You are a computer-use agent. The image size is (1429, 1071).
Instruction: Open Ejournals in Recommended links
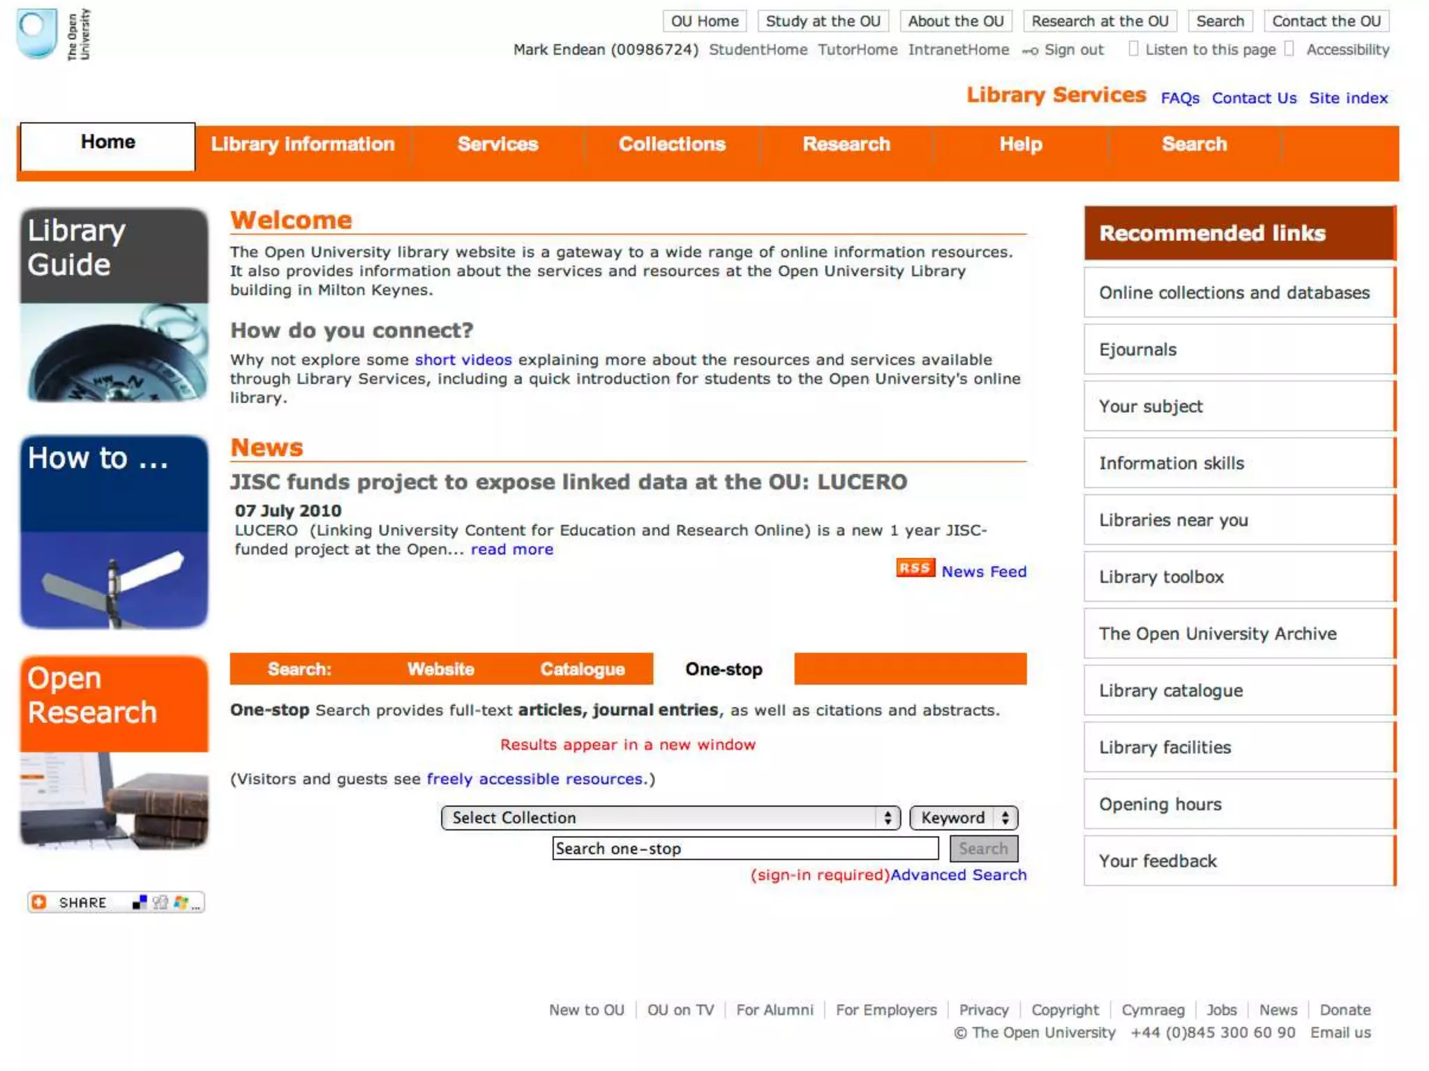pos(1137,350)
